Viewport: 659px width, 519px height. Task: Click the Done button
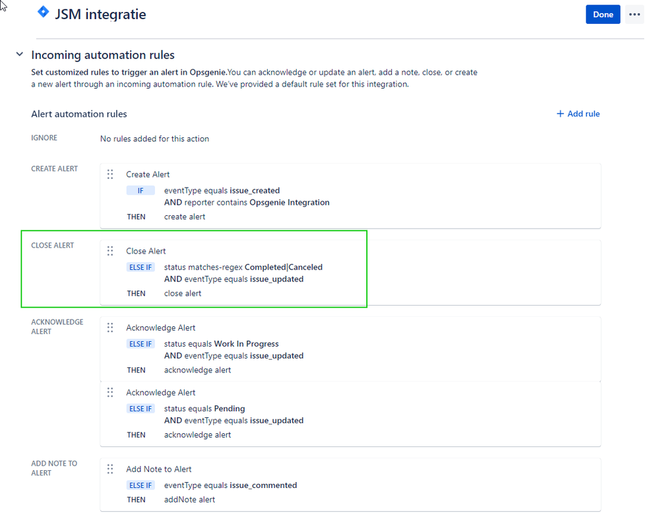point(603,15)
